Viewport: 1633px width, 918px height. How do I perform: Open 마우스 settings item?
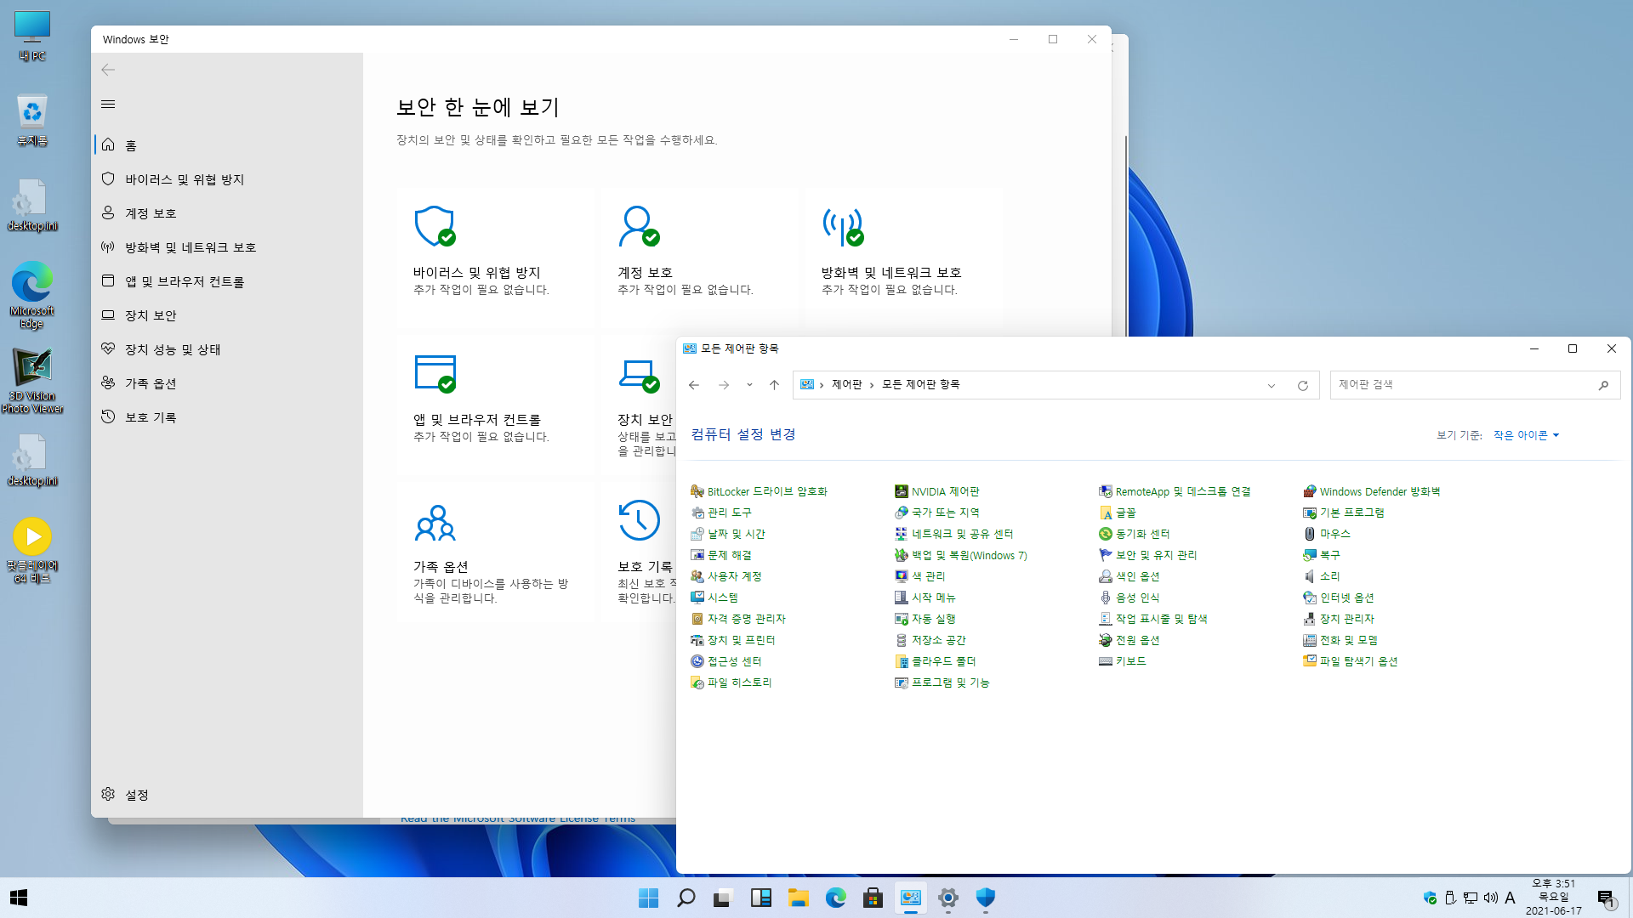coord(1327,534)
